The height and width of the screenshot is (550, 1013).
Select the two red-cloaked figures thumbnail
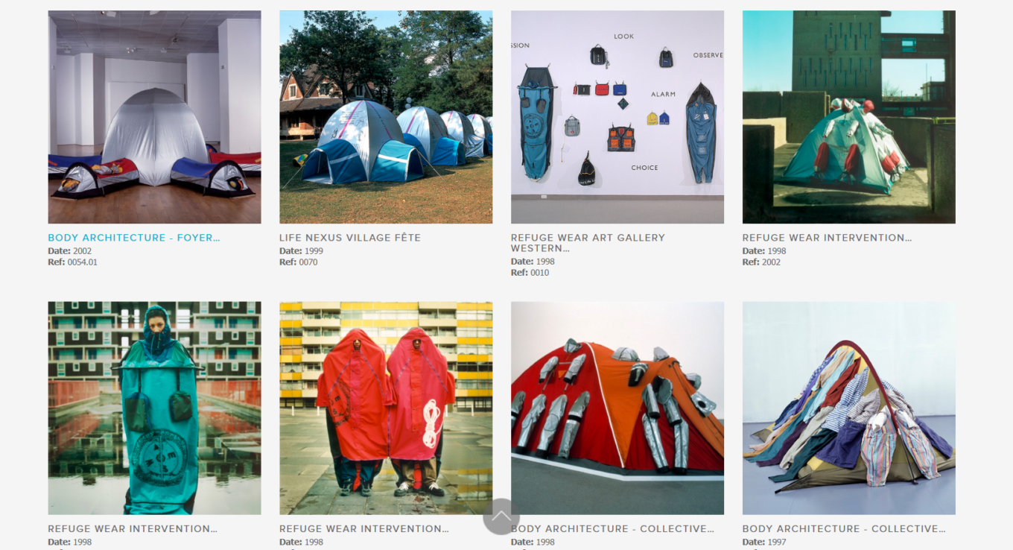tap(386, 408)
